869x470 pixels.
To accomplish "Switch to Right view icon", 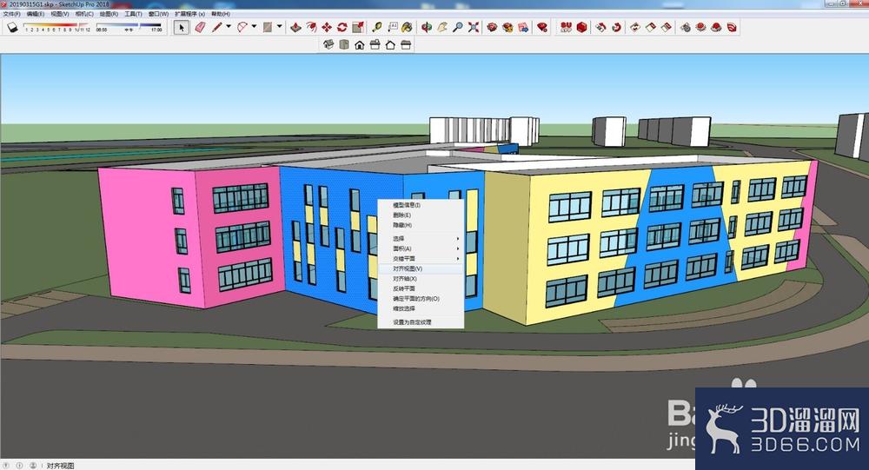I will pos(375,45).
